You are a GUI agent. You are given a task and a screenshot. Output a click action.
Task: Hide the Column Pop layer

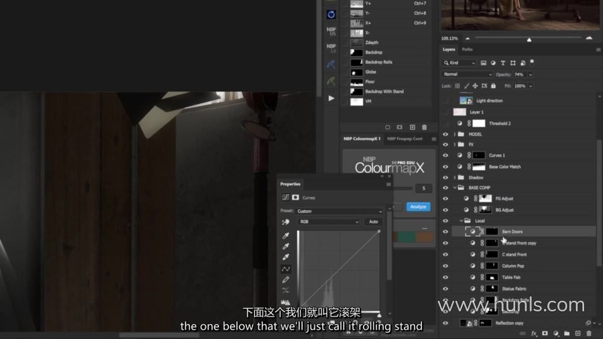pyautogui.click(x=445, y=266)
